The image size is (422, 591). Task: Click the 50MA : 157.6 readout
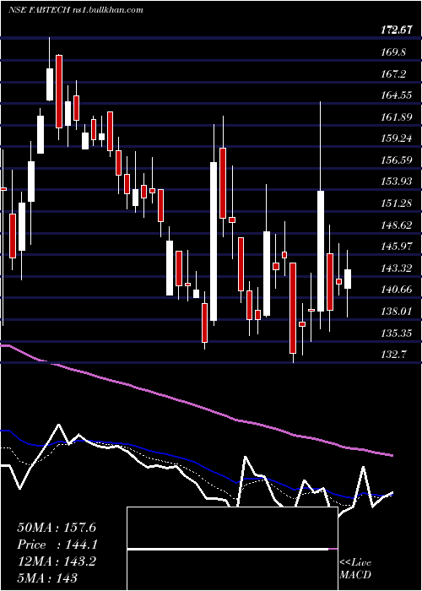(57, 528)
